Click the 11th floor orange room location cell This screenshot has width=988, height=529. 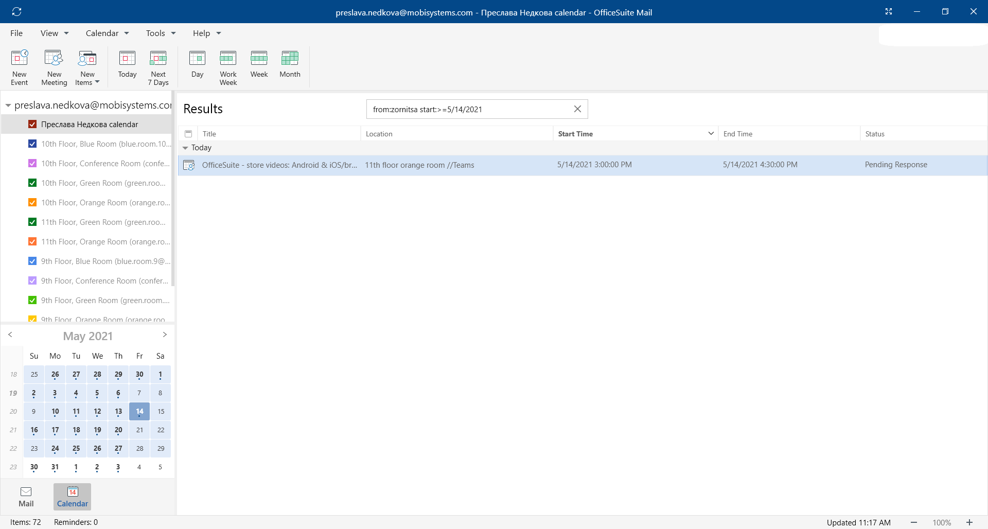419,165
